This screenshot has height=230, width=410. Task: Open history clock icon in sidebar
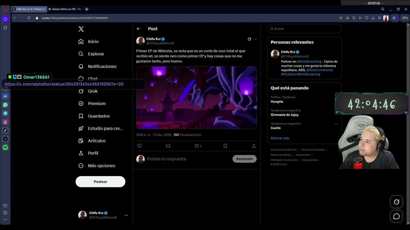pos(5,213)
